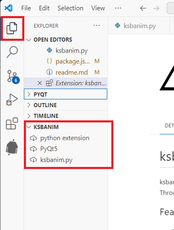
Task: Click the download icon beside python extension
Action: click(33, 138)
